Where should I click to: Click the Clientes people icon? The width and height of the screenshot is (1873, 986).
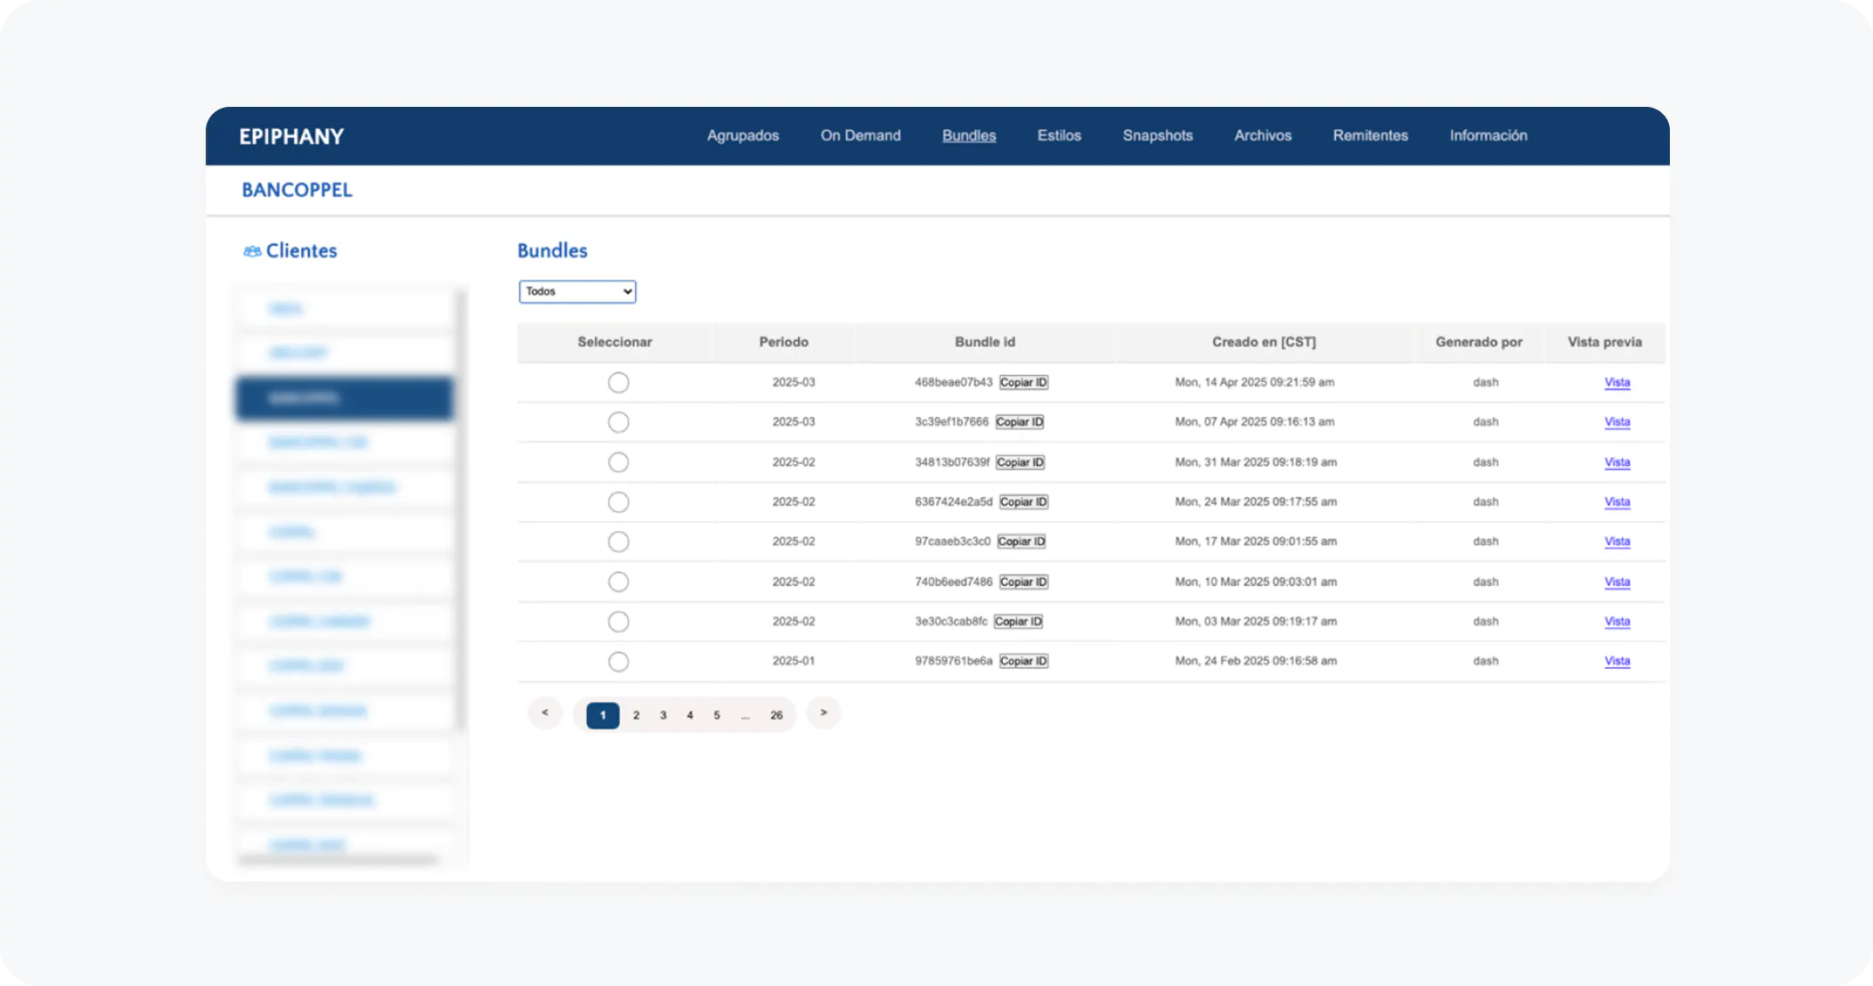(252, 251)
